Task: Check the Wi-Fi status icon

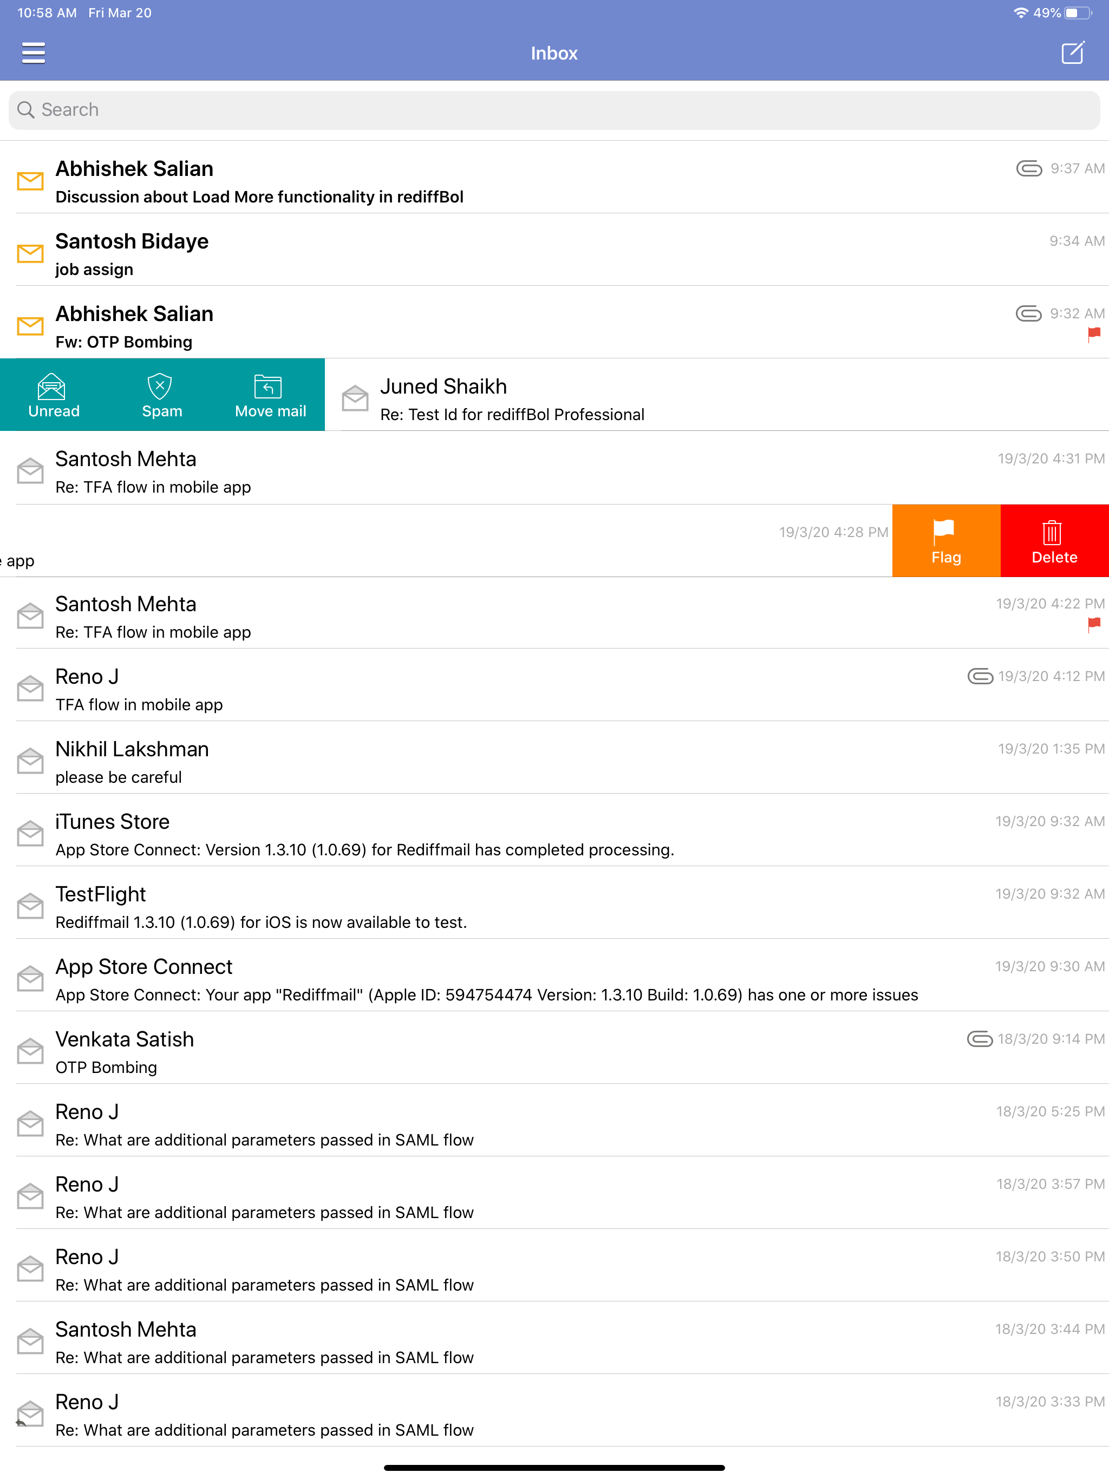Action: pyautogui.click(x=1020, y=12)
